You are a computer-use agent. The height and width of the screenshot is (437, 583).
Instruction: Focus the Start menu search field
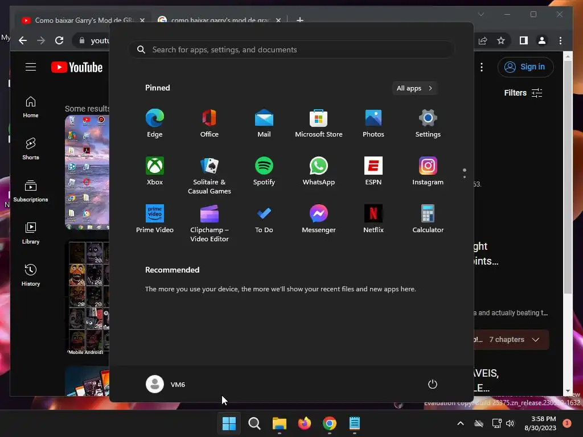tap(291, 50)
